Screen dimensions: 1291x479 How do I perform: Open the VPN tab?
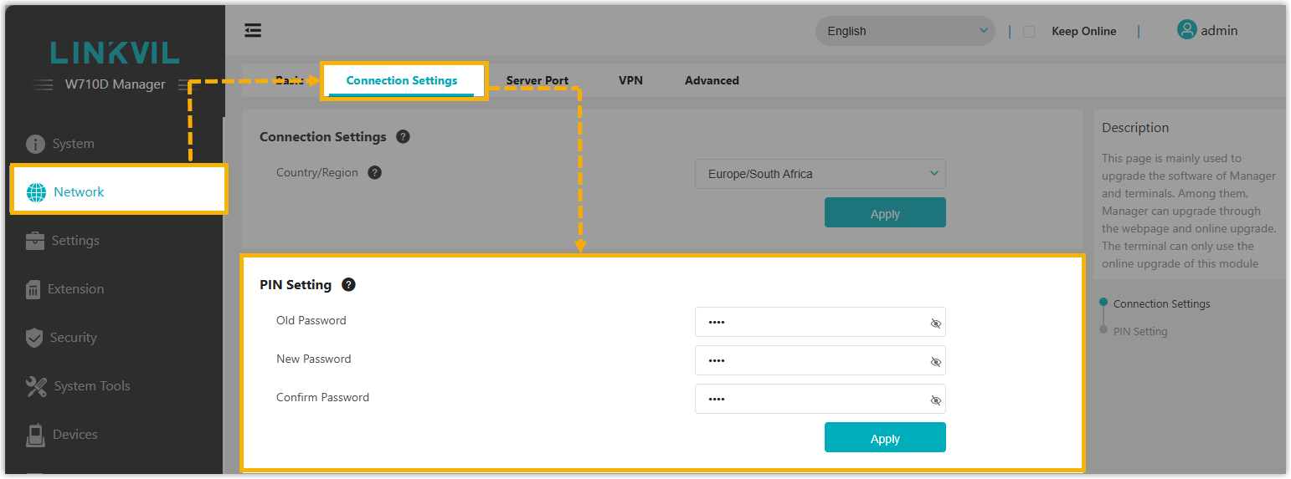630,81
